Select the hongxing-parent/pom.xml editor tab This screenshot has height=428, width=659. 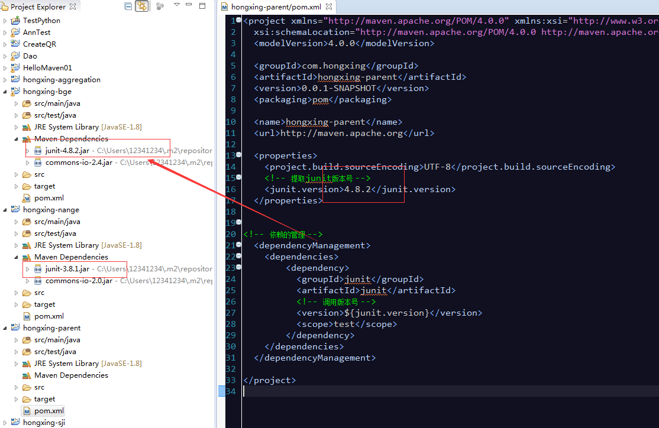276,7
